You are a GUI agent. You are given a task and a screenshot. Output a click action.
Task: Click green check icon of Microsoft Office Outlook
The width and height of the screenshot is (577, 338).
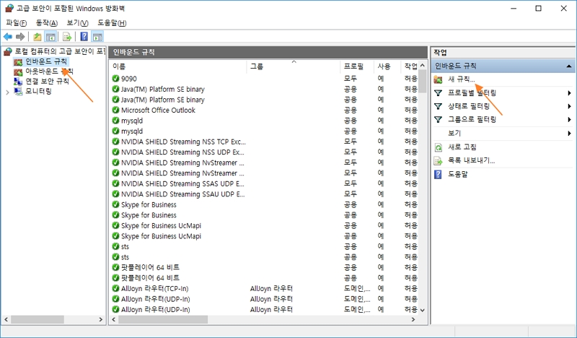pos(115,110)
